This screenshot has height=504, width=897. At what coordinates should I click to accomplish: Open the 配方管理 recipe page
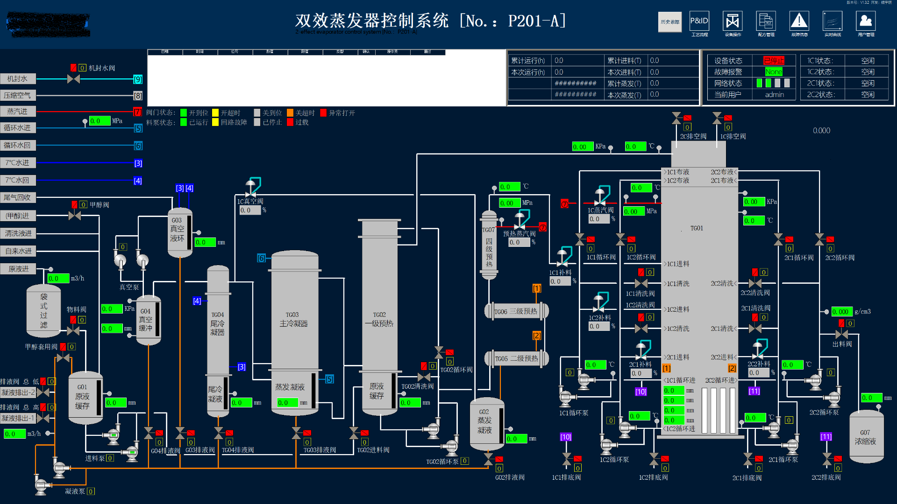[766, 24]
